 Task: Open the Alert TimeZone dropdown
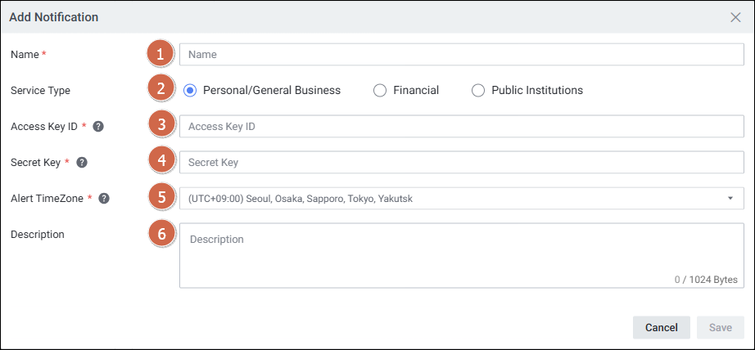(461, 199)
